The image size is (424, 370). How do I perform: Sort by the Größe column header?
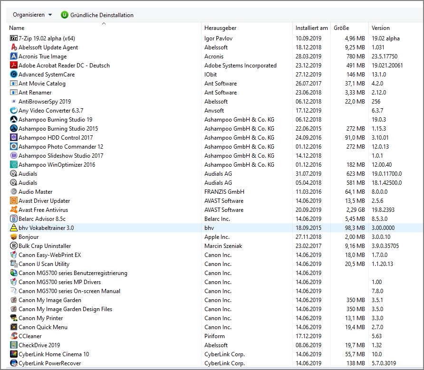pos(341,28)
